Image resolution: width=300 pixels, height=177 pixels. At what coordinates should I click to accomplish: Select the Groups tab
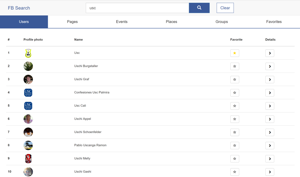[222, 22]
